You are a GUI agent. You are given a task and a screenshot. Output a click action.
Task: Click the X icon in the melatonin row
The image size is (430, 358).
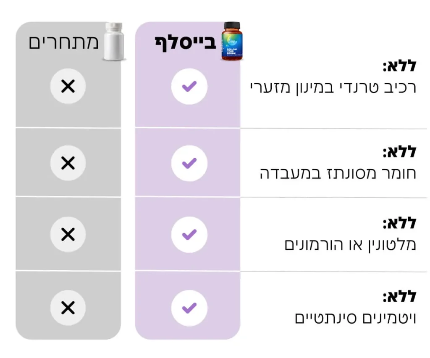point(68,234)
